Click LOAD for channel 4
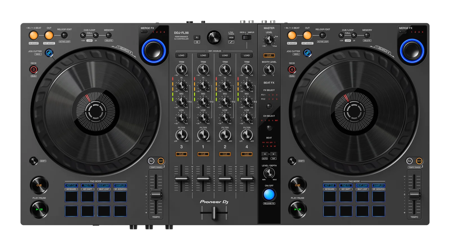The width and height of the screenshot is (450, 250). [247, 55]
